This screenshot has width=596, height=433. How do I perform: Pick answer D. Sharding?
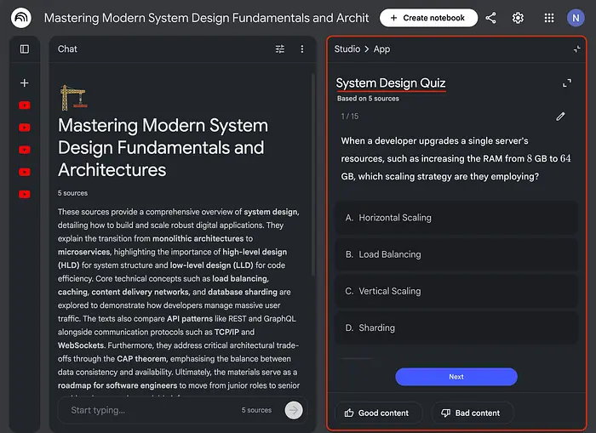(x=456, y=328)
